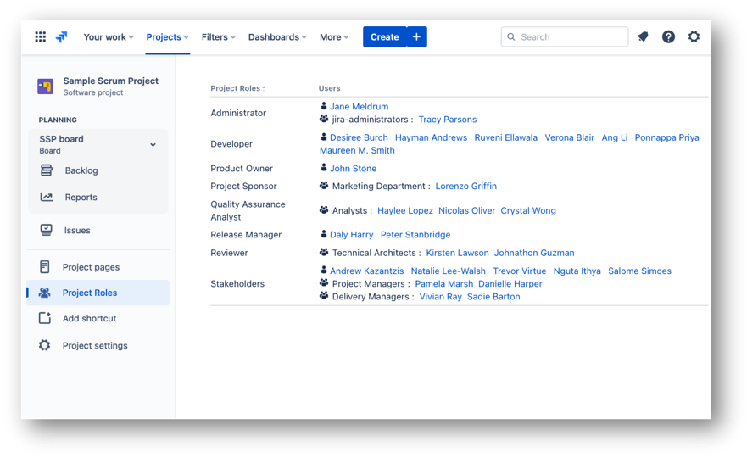Open Danielle Harper user link
This screenshot has height=458, width=747.
pyautogui.click(x=510, y=283)
